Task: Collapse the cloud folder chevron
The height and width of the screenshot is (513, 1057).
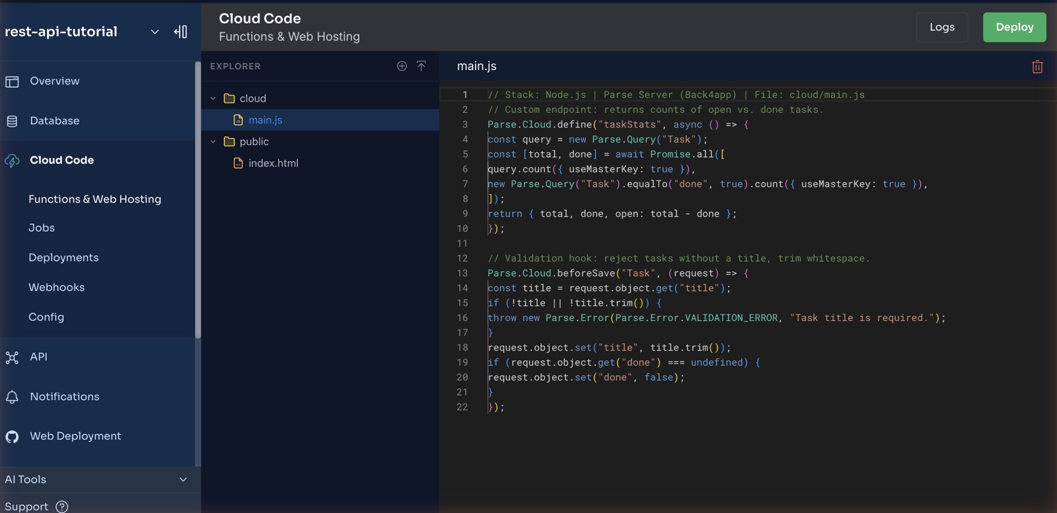Action: (x=213, y=98)
